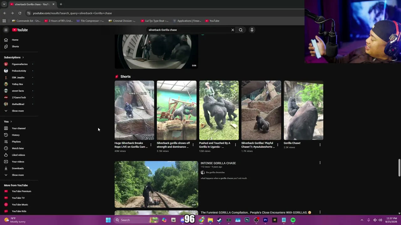Open the Chrome tab search dropdown
The width and height of the screenshot is (401, 225).
click(x=4, y=4)
